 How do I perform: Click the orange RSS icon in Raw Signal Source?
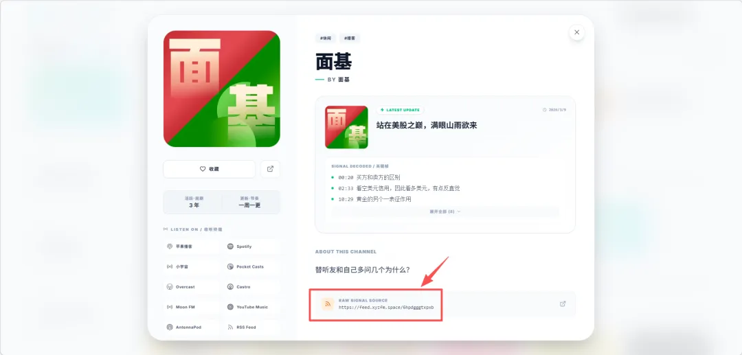pyautogui.click(x=328, y=304)
